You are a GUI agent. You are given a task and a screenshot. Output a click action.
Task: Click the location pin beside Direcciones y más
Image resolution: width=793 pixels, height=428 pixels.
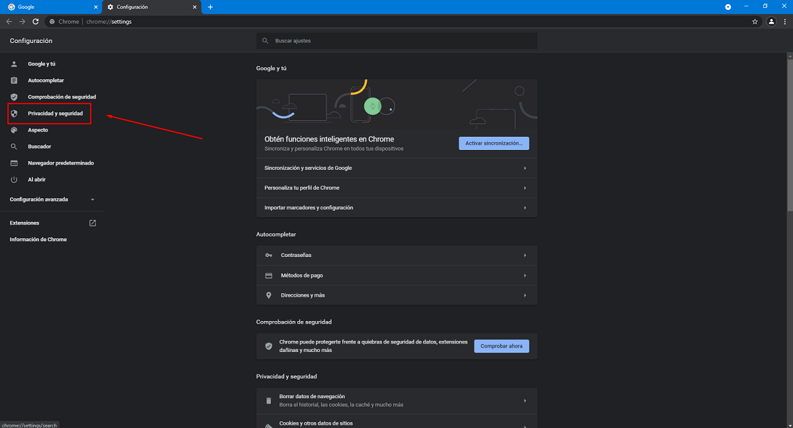(268, 295)
